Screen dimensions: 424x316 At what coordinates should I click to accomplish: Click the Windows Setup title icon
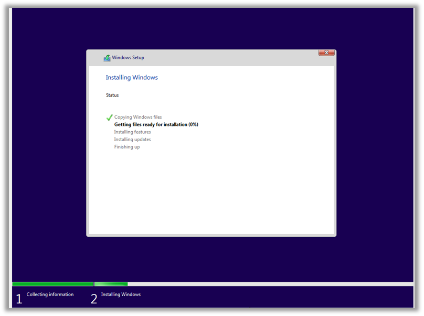pyautogui.click(x=107, y=58)
